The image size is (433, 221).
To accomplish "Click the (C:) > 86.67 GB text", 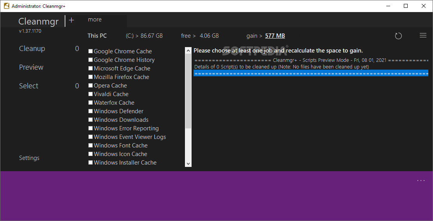I will [x=144, y=36].
